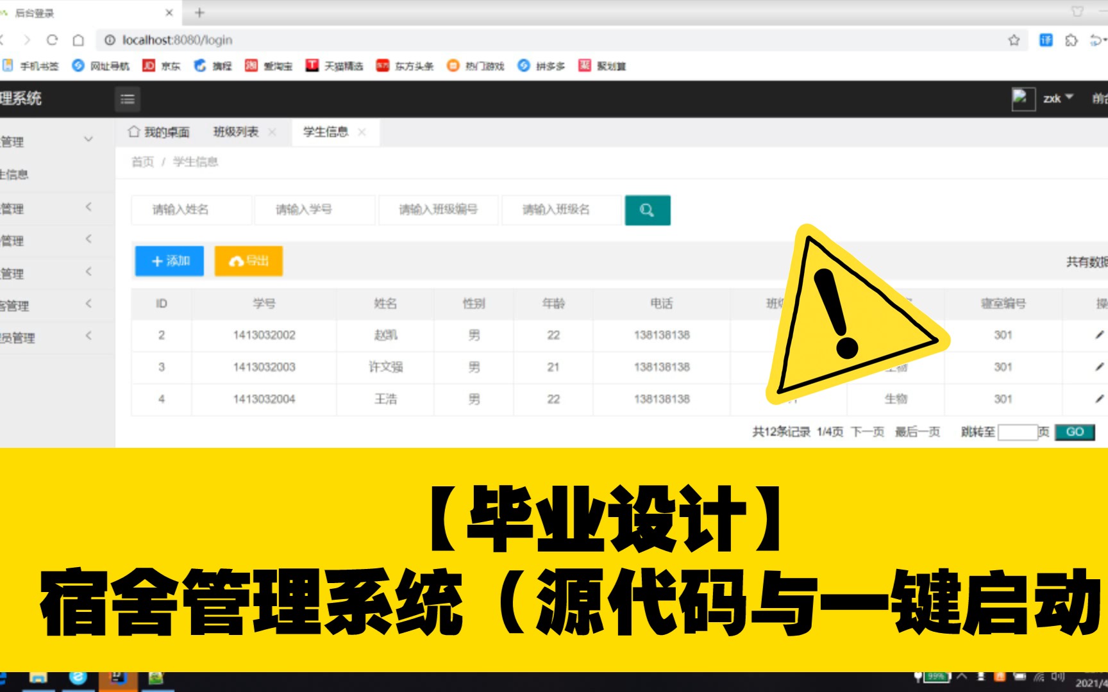
Task: Click the GO page jump button
Action: click(x=1075, y=432)
